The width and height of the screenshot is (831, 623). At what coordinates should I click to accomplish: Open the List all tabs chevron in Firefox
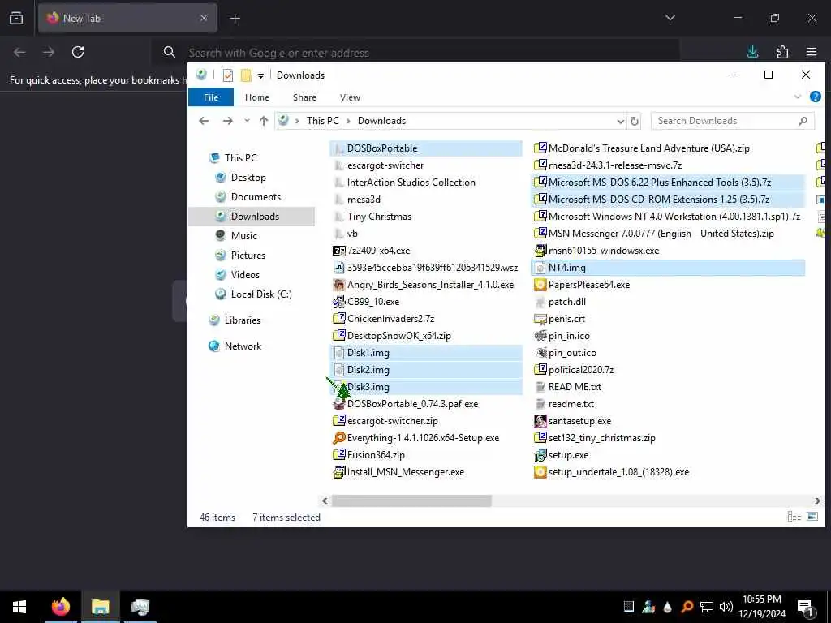(x=670, y=18)
